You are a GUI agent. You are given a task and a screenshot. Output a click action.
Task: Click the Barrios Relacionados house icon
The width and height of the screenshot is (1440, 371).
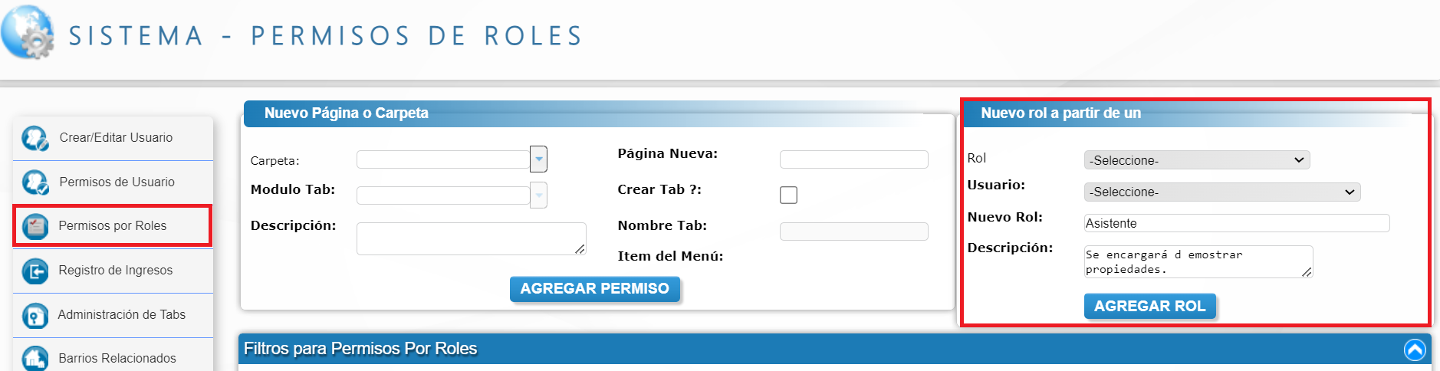(x=35, y=358)
